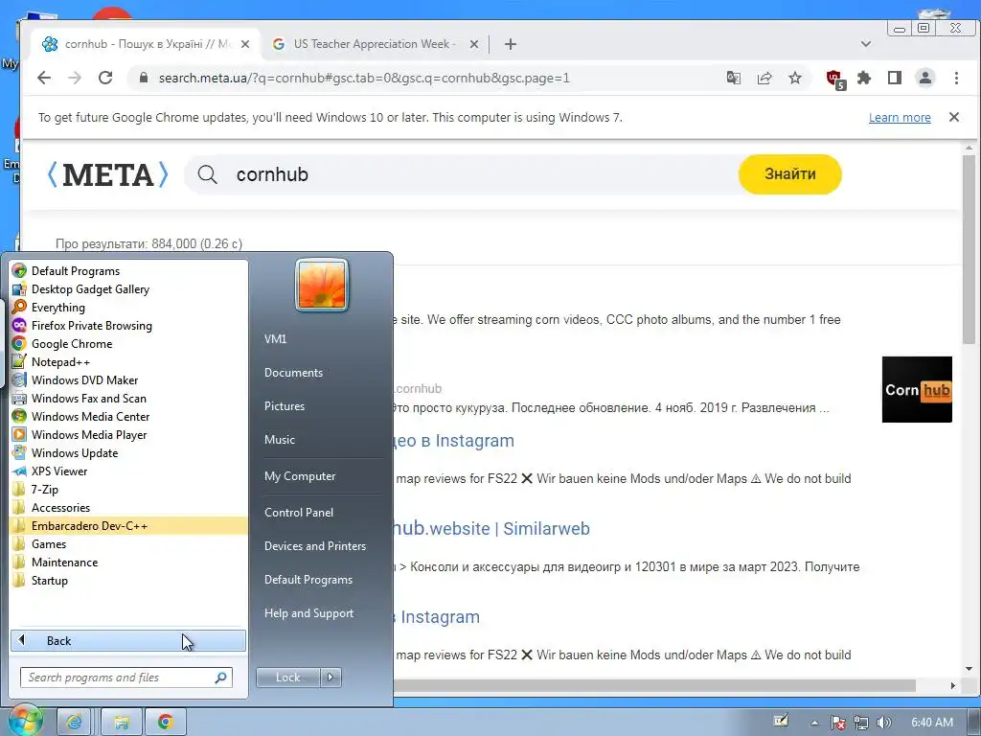Dismiss the Windows 7 update notice

[954, 117]
